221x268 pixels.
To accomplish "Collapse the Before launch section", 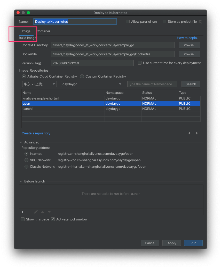I will tap(21, 181).
